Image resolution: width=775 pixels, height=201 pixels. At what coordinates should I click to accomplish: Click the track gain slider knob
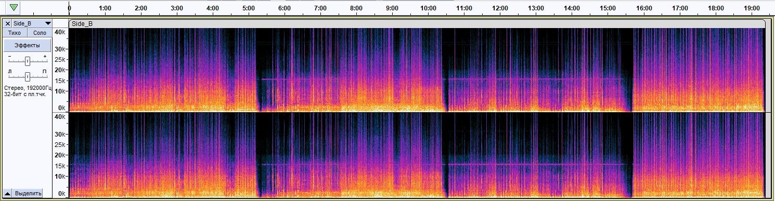tap(28, 61)
